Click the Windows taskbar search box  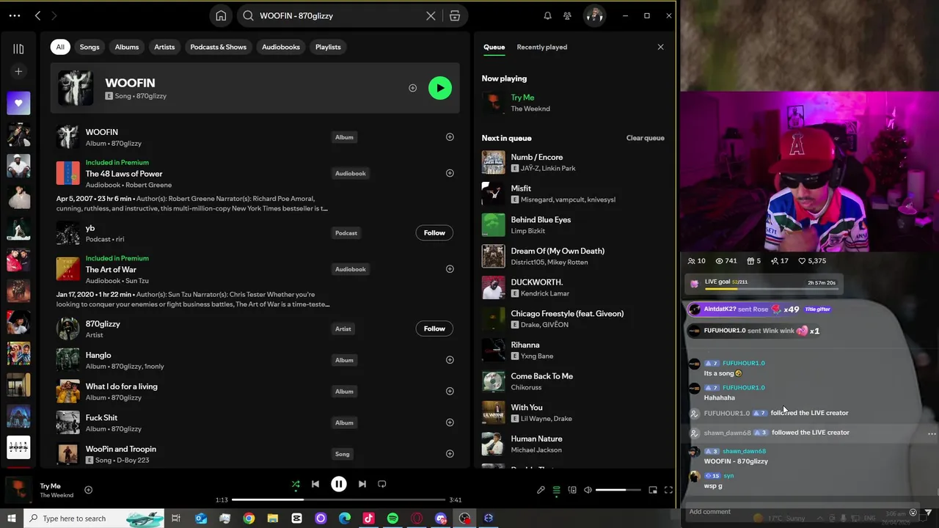click(x=92, y=518)
